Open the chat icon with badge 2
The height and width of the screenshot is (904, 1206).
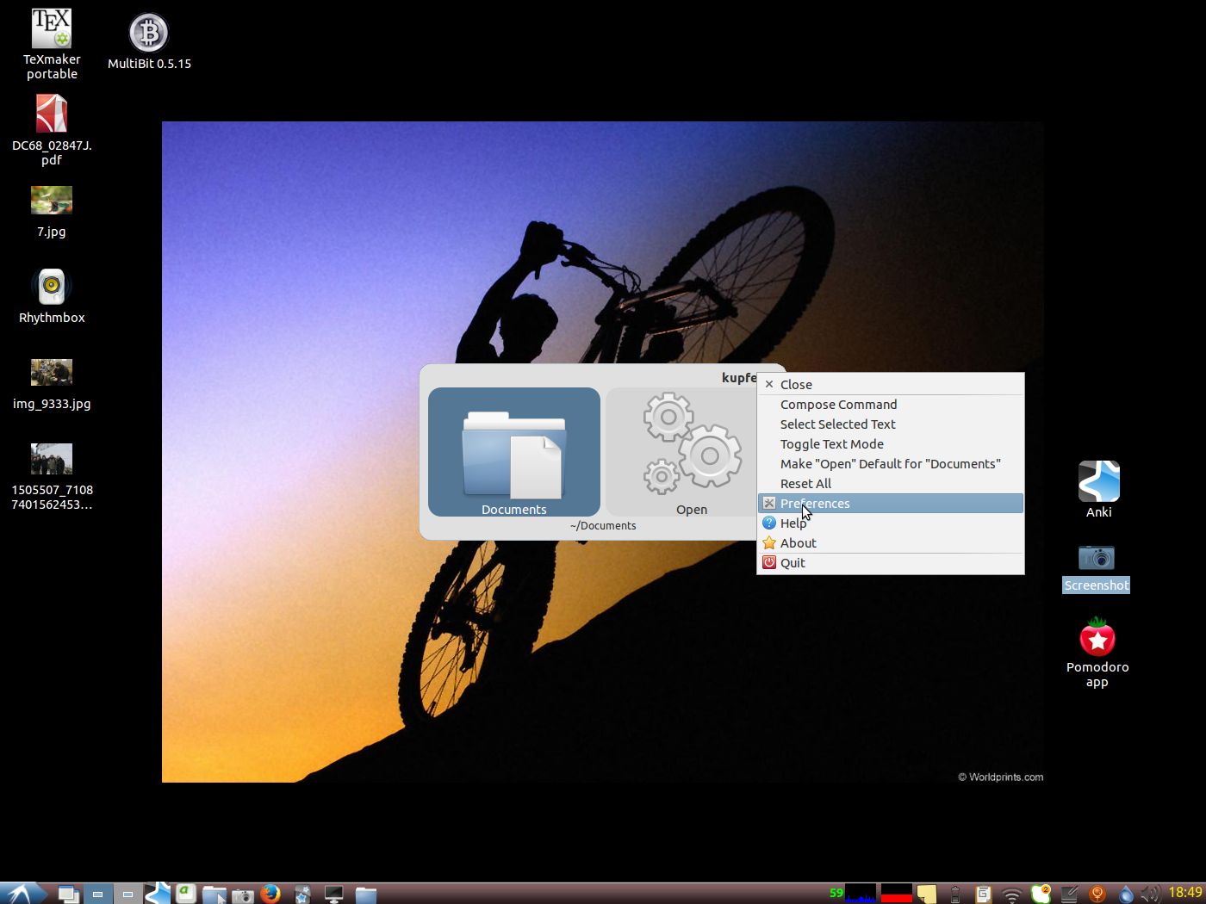click(x=1041, y=894)
